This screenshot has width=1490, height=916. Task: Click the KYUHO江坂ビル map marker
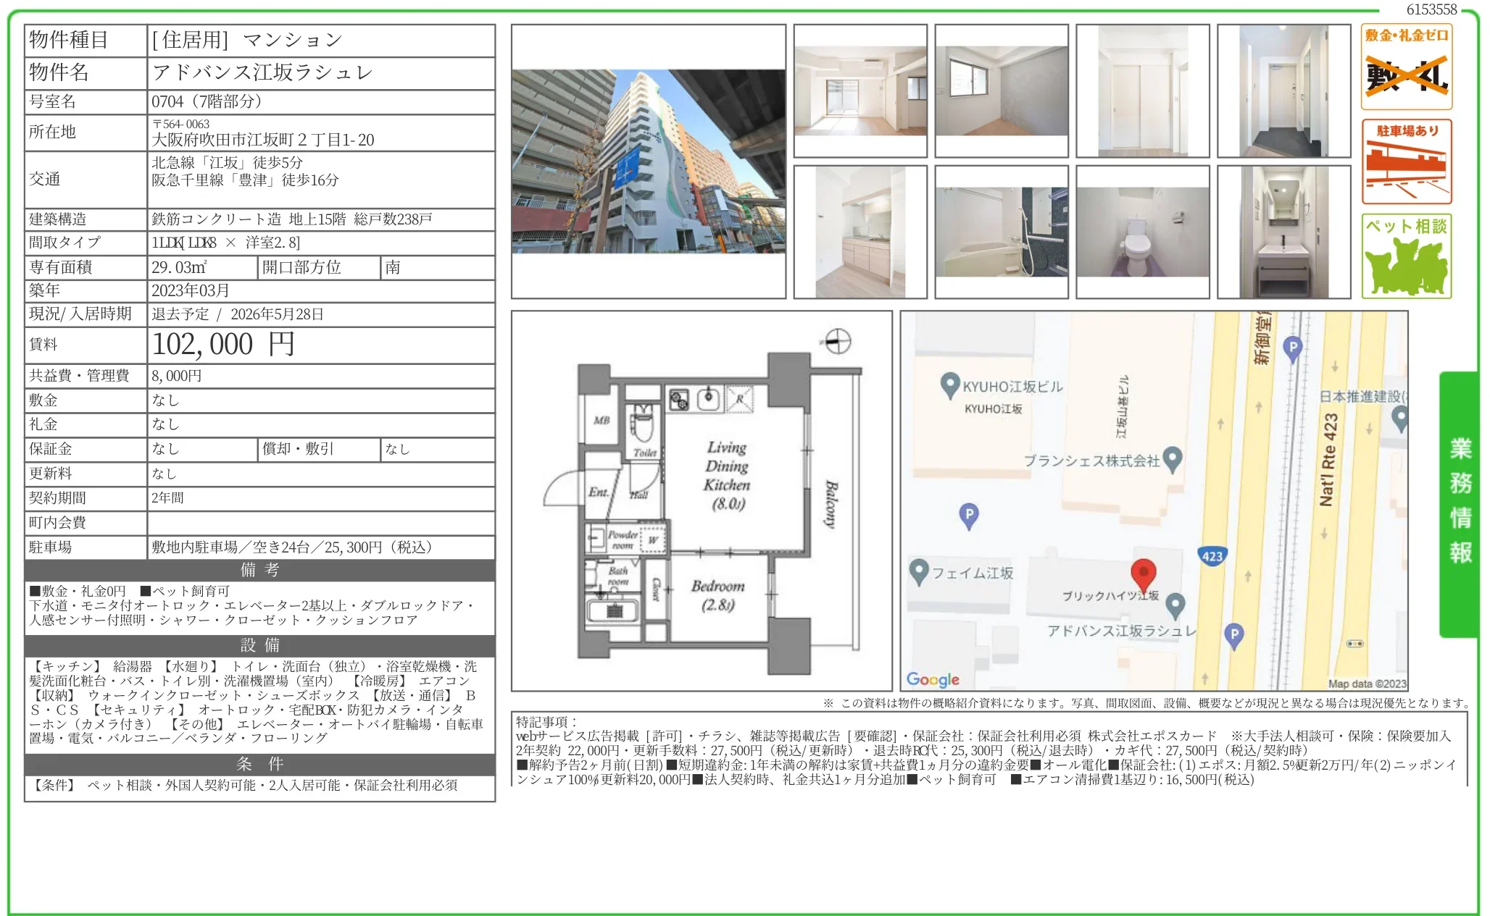(x=949, y=385)
